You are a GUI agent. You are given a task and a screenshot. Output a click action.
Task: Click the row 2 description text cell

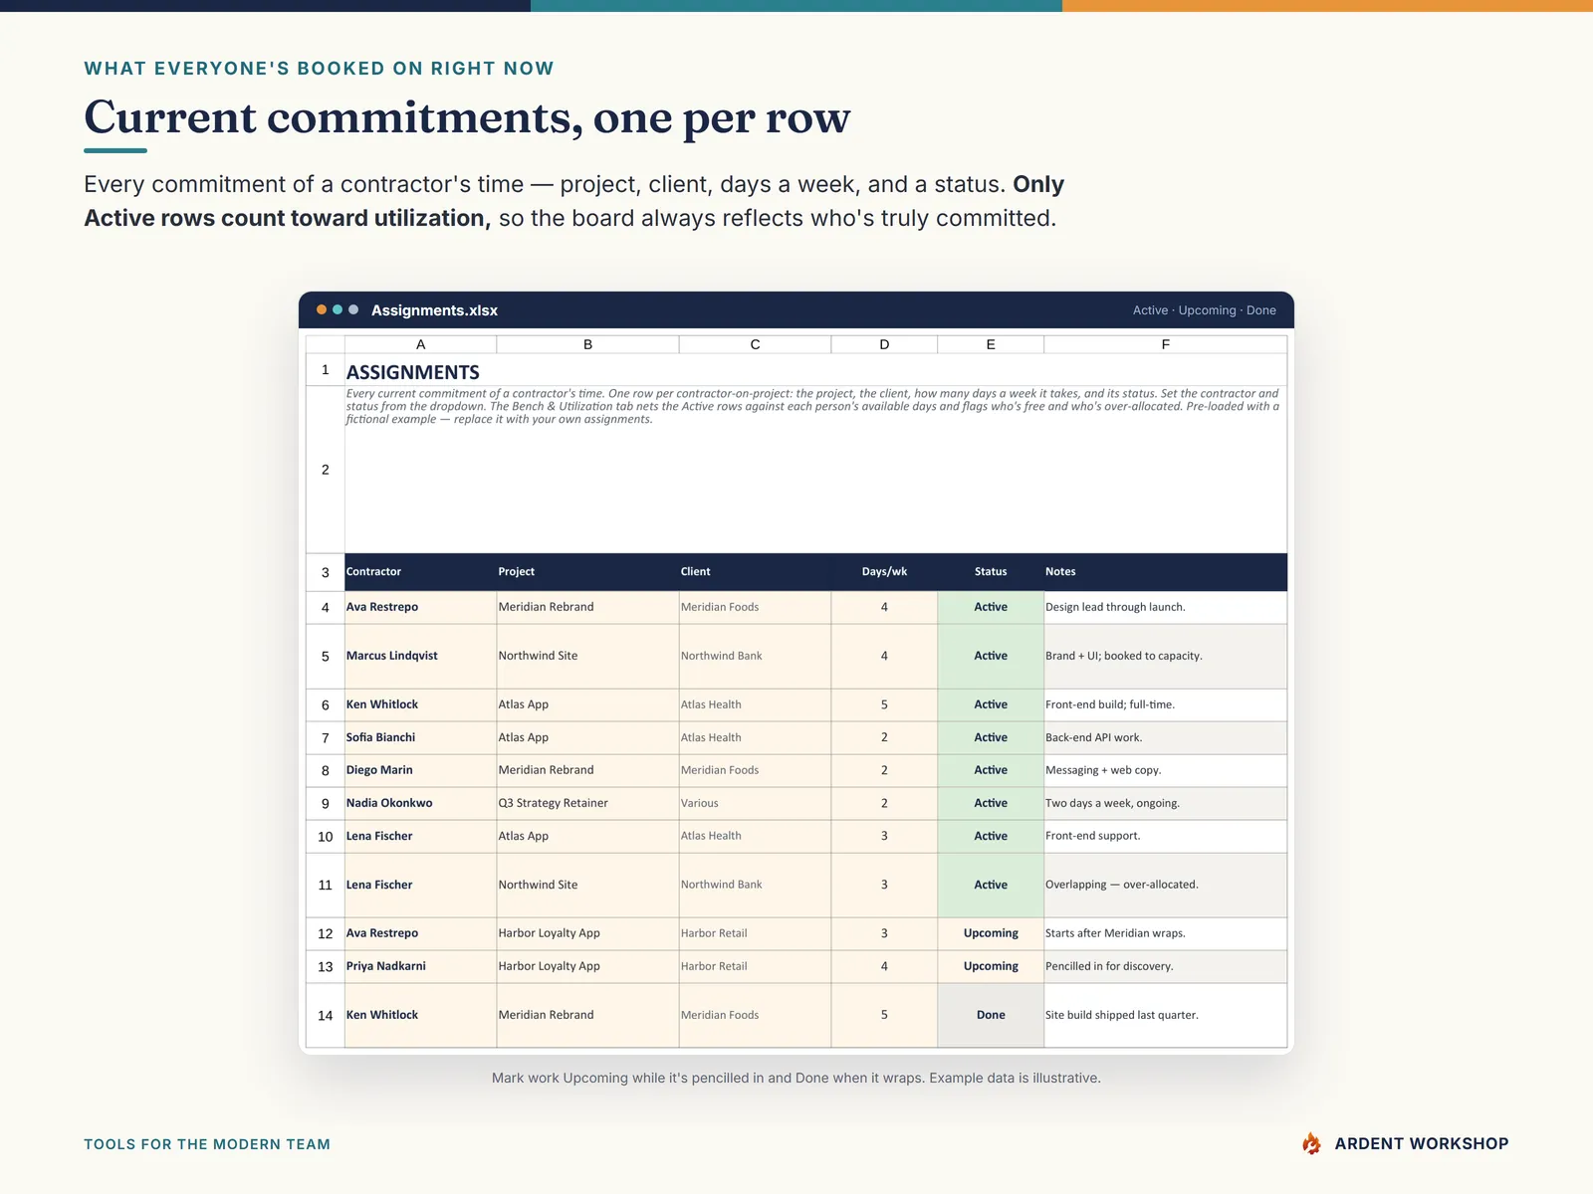coord(815,469)
